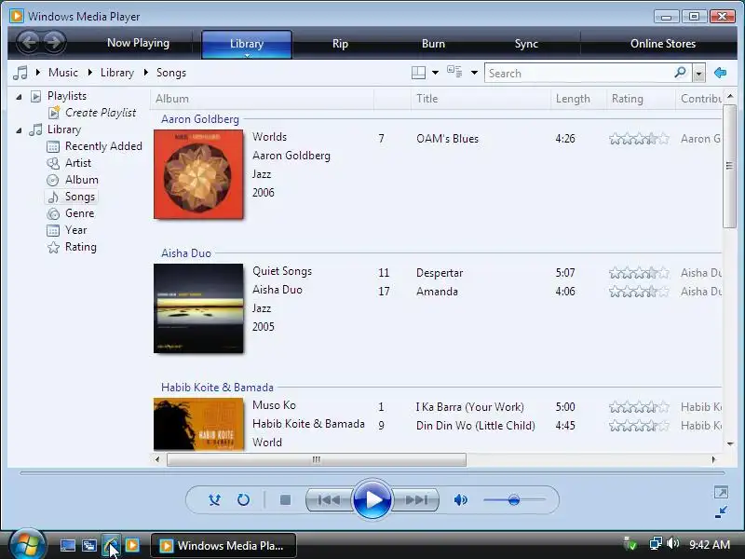745x559 pixels.
Task: Expand the arrow before Library breadcrumb
Action: 89,73
